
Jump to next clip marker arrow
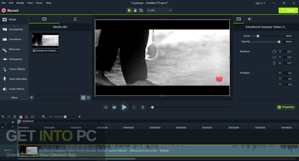tap(142, 107)
